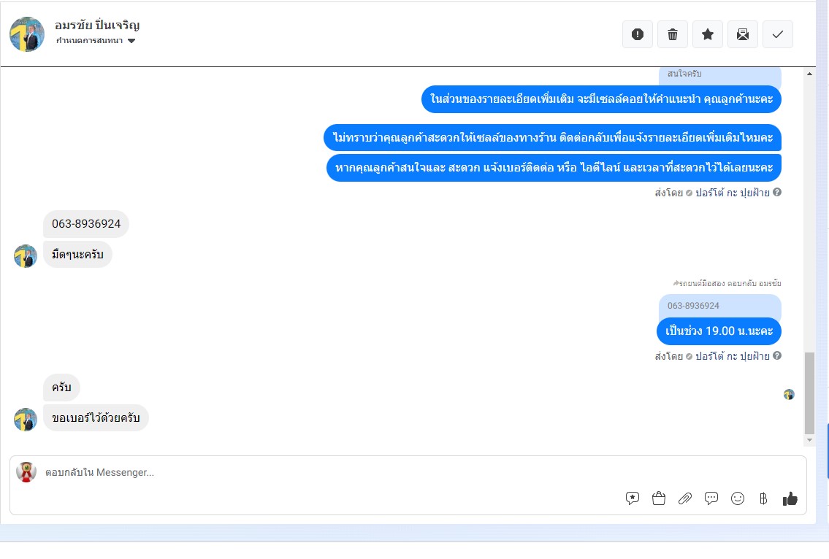Screen dimensions: 829x559
Task: Delete conversation using trash icon
Action: point(673,34)
